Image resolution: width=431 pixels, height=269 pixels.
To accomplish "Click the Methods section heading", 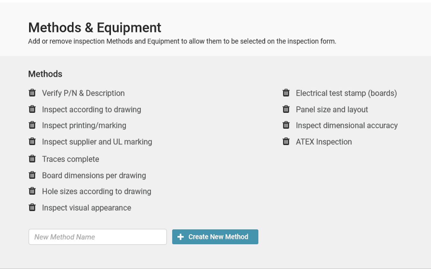I will point(45,74).
